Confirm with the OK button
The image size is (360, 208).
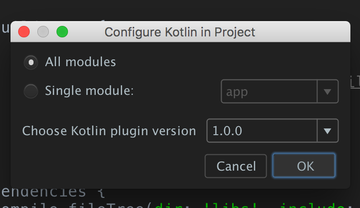pos(305,166)
